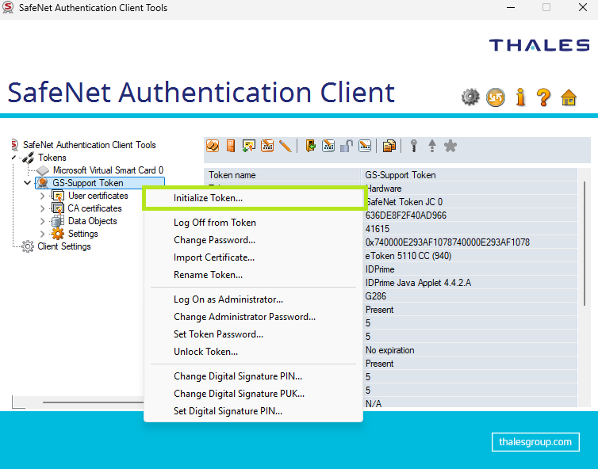
Task: Click the padlock Unlock Token icon
Action: (347, 146)
